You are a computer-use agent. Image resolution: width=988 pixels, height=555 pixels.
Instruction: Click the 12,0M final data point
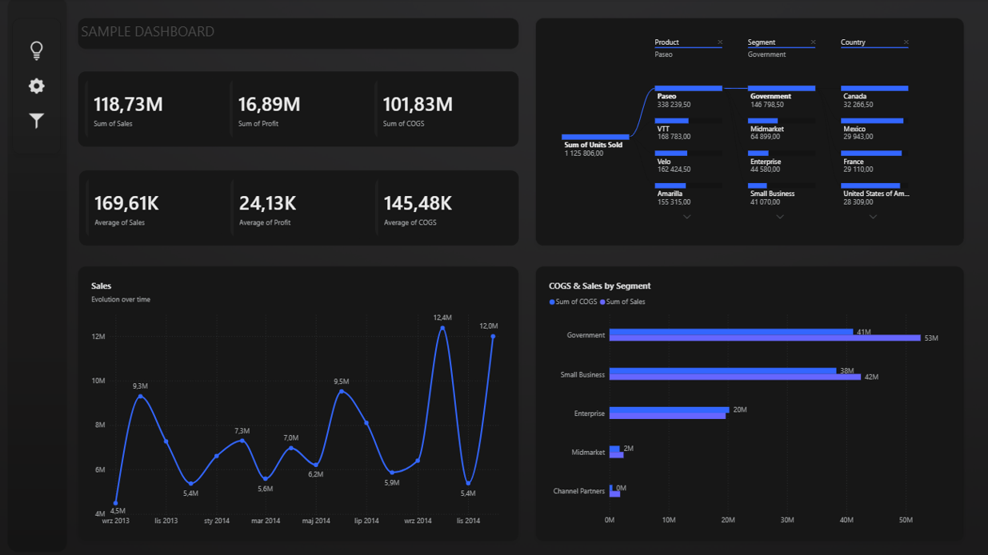coord(493,337)
